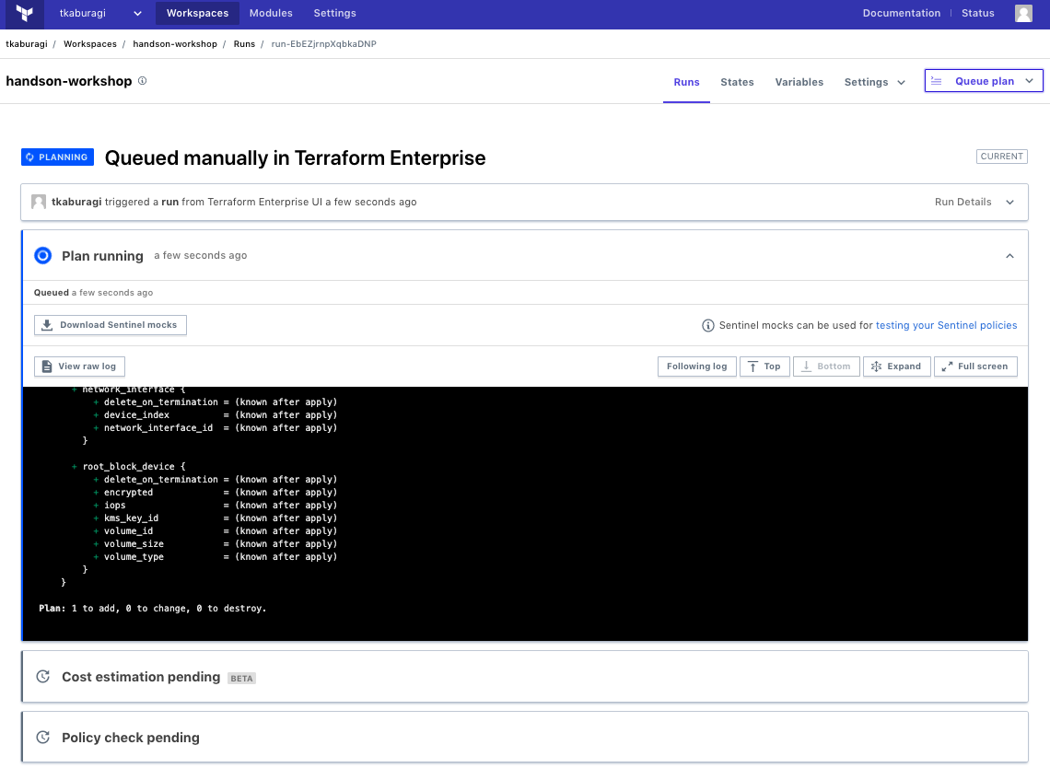The height and width of the screenshot is (768, 1050).
Task: Click the Sentinel mocks info icon
Action: [x=708, y=325]
